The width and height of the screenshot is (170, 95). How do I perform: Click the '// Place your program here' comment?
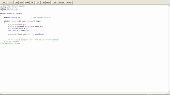pos(33,40)
